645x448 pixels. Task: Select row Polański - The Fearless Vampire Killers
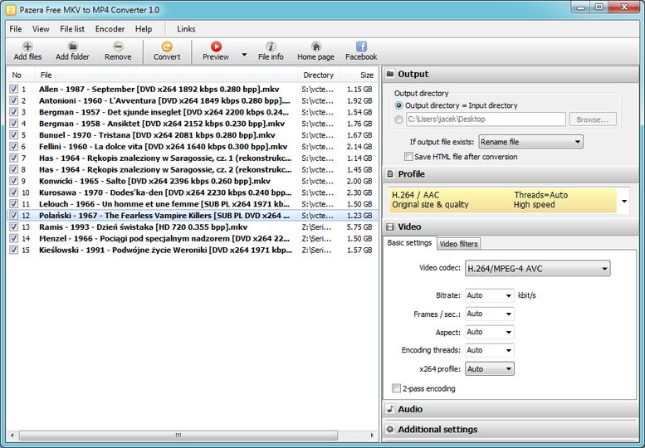coord(192,216)
